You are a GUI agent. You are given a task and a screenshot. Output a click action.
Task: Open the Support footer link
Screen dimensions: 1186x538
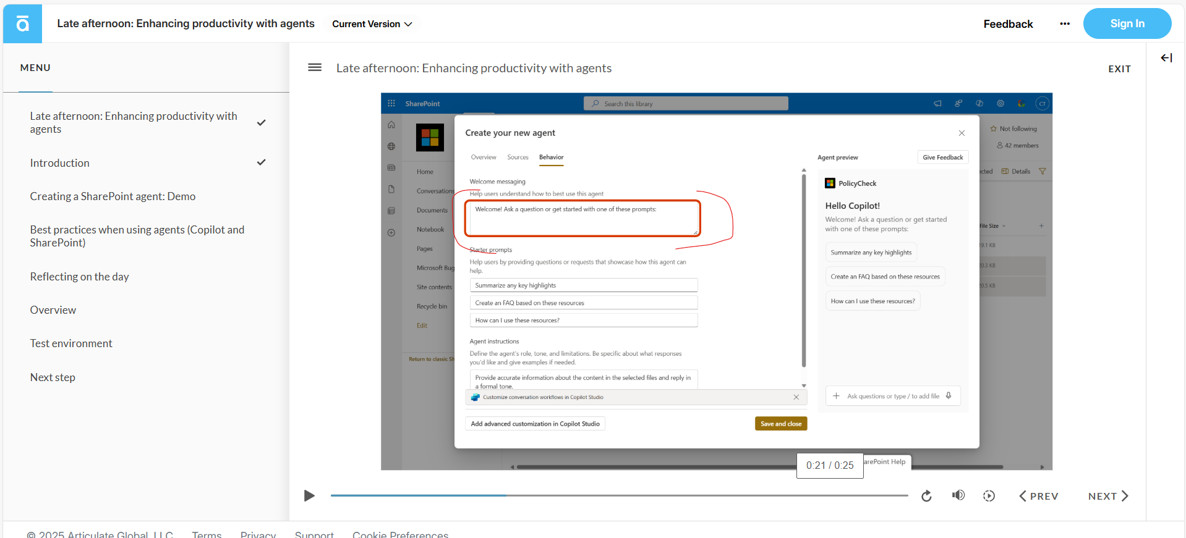click(314, 534)
